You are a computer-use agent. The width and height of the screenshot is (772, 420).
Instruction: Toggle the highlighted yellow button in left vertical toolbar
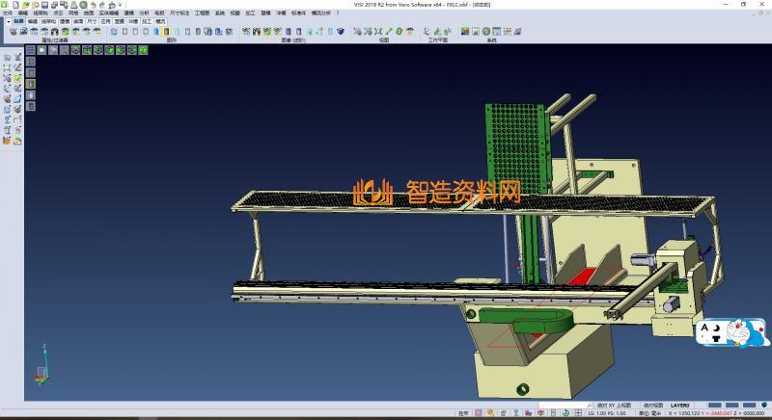tap(30, 85)
